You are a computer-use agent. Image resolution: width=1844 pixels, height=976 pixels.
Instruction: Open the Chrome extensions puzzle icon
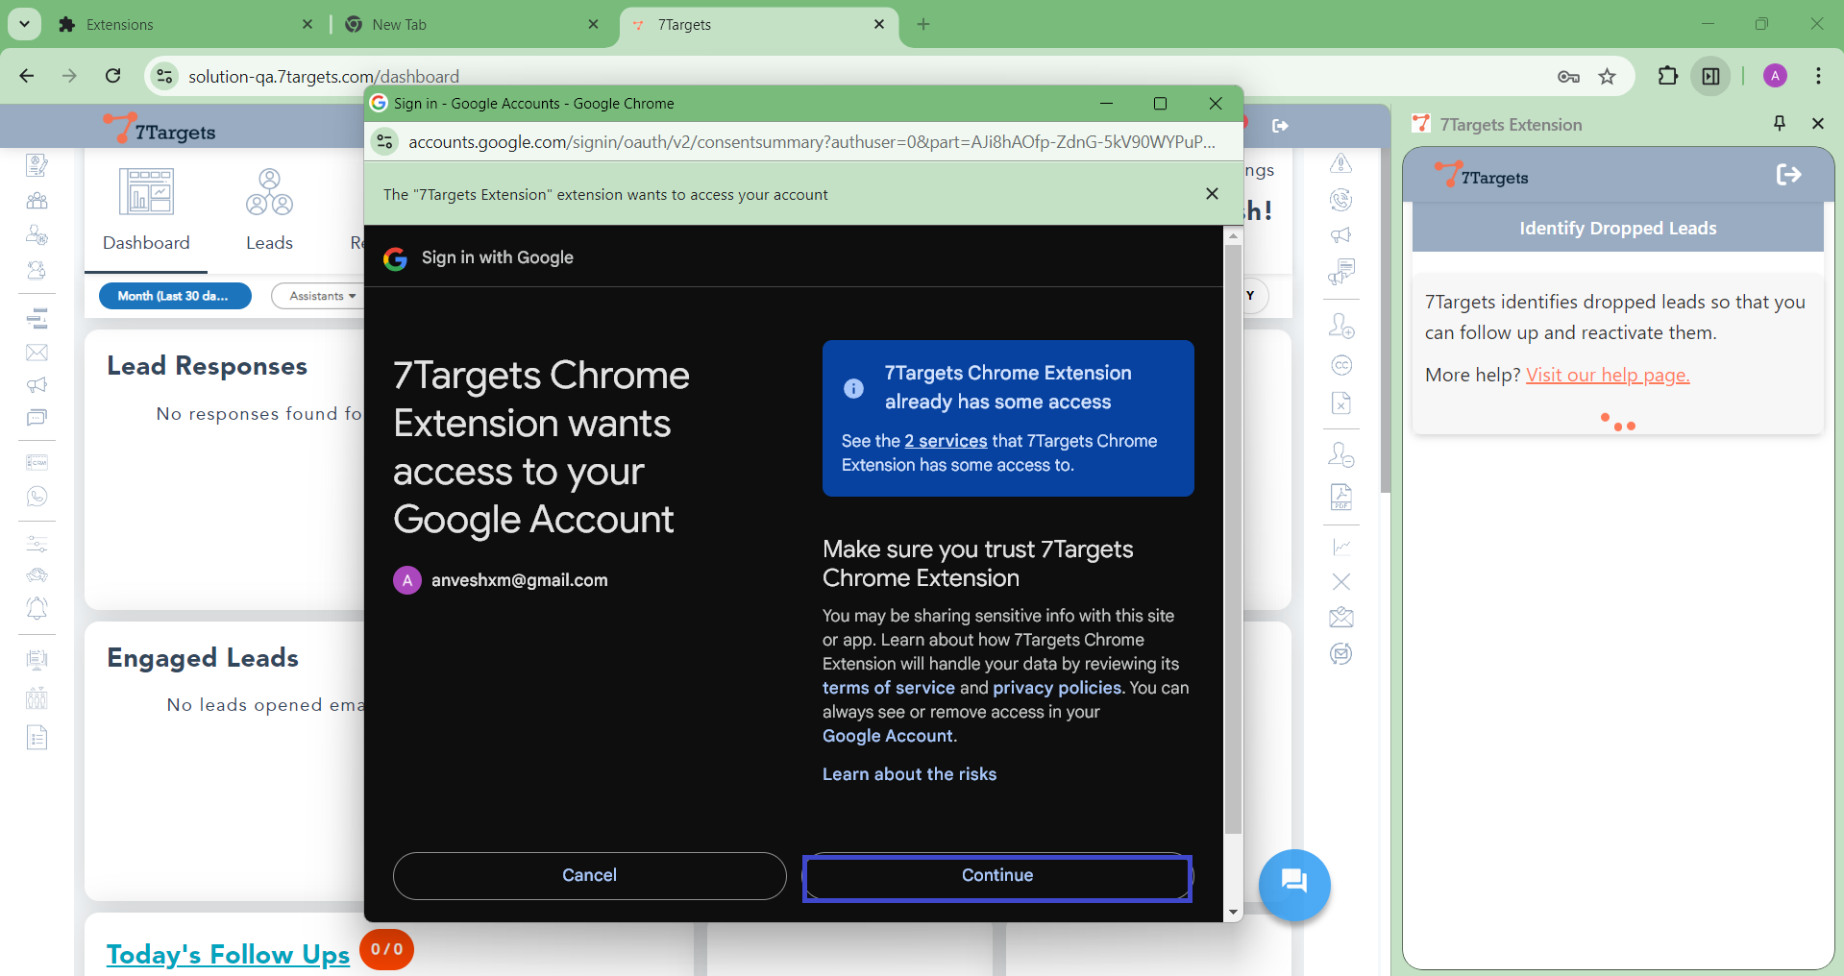pos(1667,76)
